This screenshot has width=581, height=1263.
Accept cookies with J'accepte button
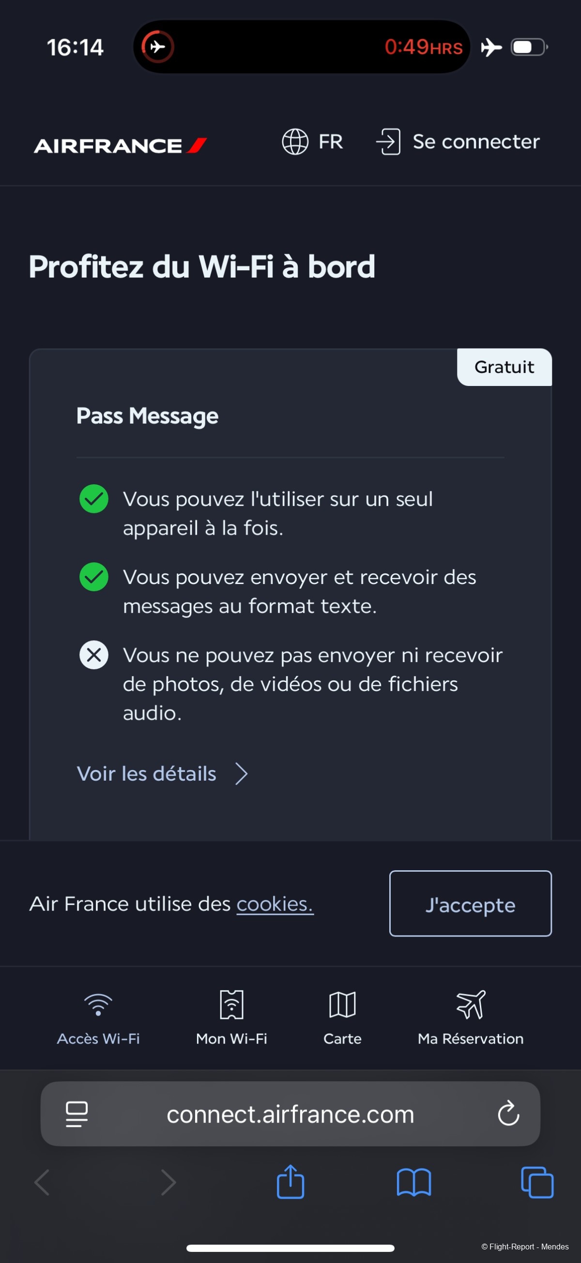(x=470, y=904)
